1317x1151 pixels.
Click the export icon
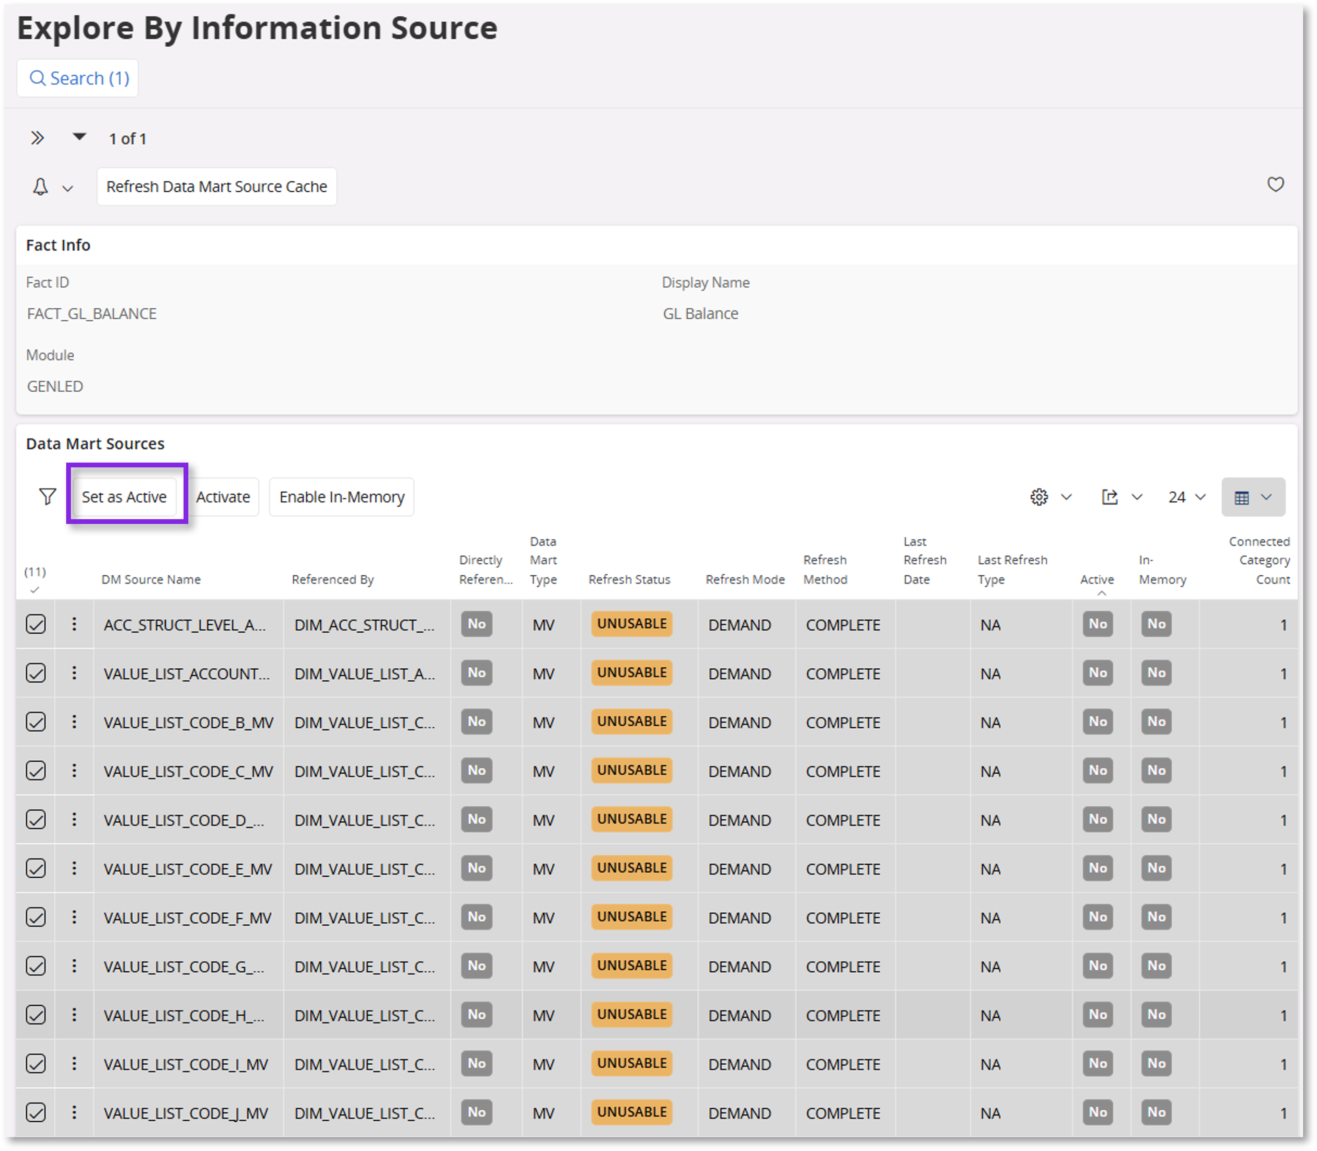[x=1110, y=497]
